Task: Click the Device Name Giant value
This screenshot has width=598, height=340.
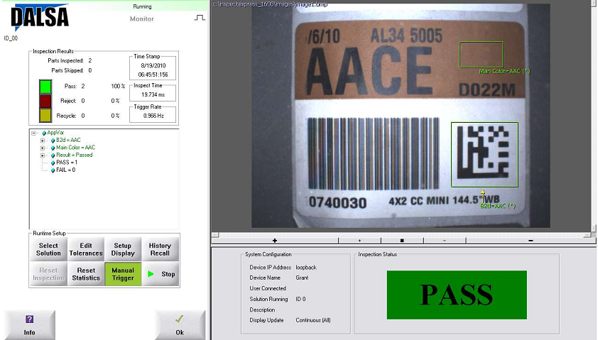Action: (302, 278)
